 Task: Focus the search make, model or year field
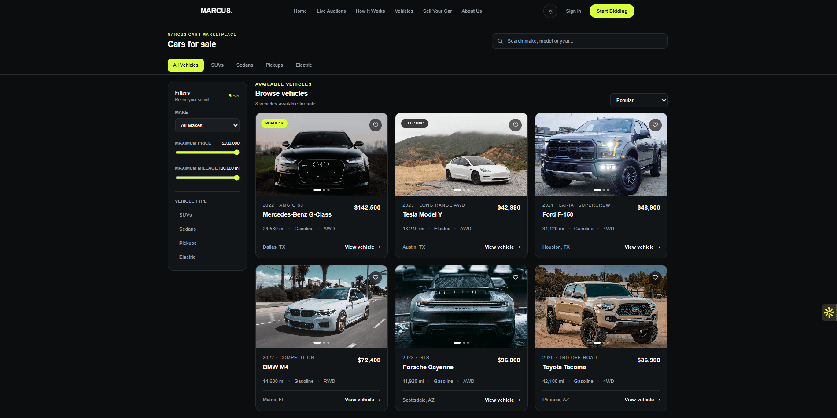click(579, 41)
